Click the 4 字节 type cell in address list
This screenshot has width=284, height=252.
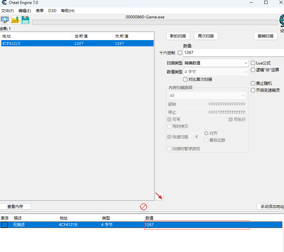(x=107, y=225)
